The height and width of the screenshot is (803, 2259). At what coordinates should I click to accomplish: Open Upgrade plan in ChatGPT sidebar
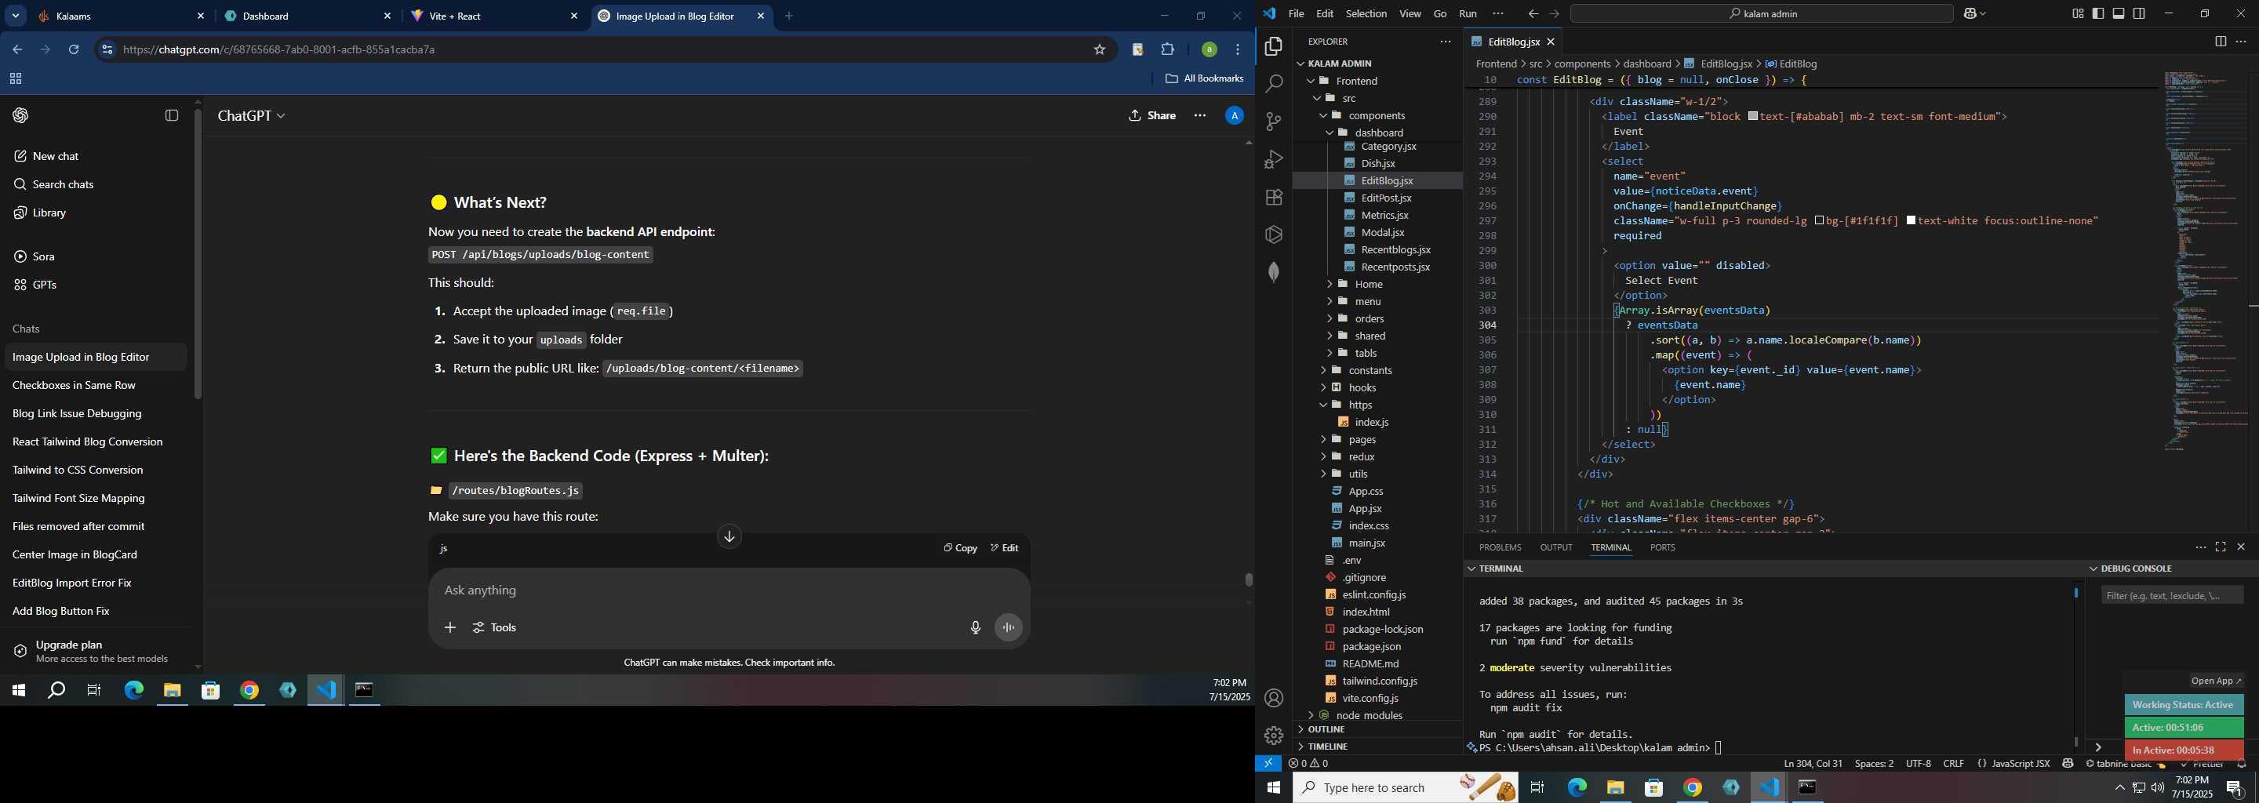pyautogui.click(x=95, y=652)
